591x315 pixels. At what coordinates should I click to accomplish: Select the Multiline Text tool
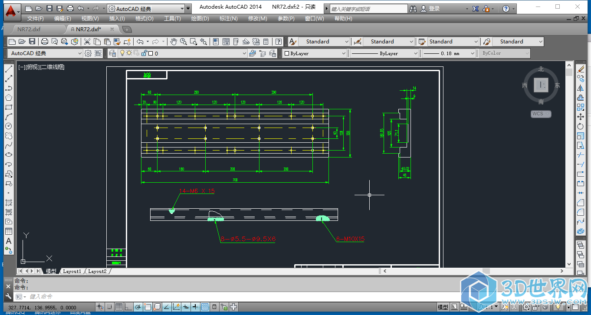(x=8, y=241)
